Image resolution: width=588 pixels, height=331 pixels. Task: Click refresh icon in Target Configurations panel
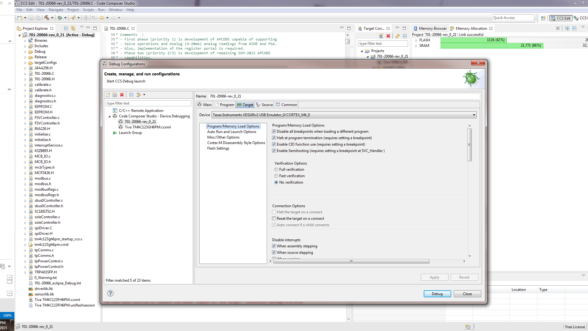coord(398,36)
